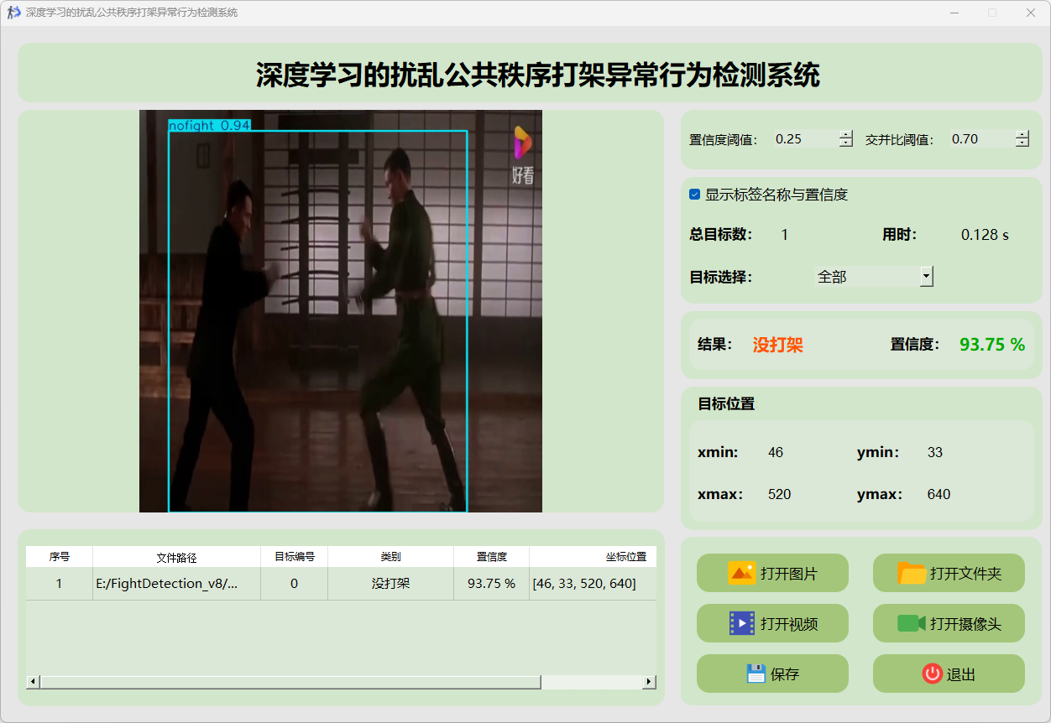Select table cell 93.75 % in results table
The height and width of the screenshot is (723, 1051).
click(x=492, y=584)
